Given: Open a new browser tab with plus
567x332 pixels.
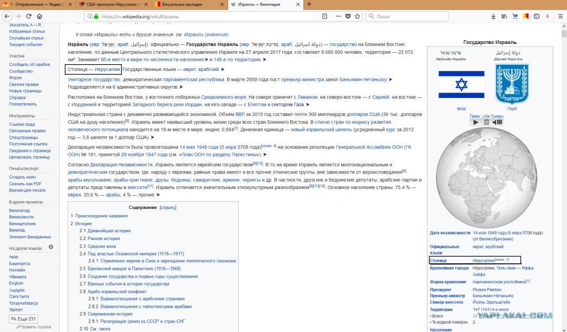Looking at the screenshot, I should click(309, 4).
